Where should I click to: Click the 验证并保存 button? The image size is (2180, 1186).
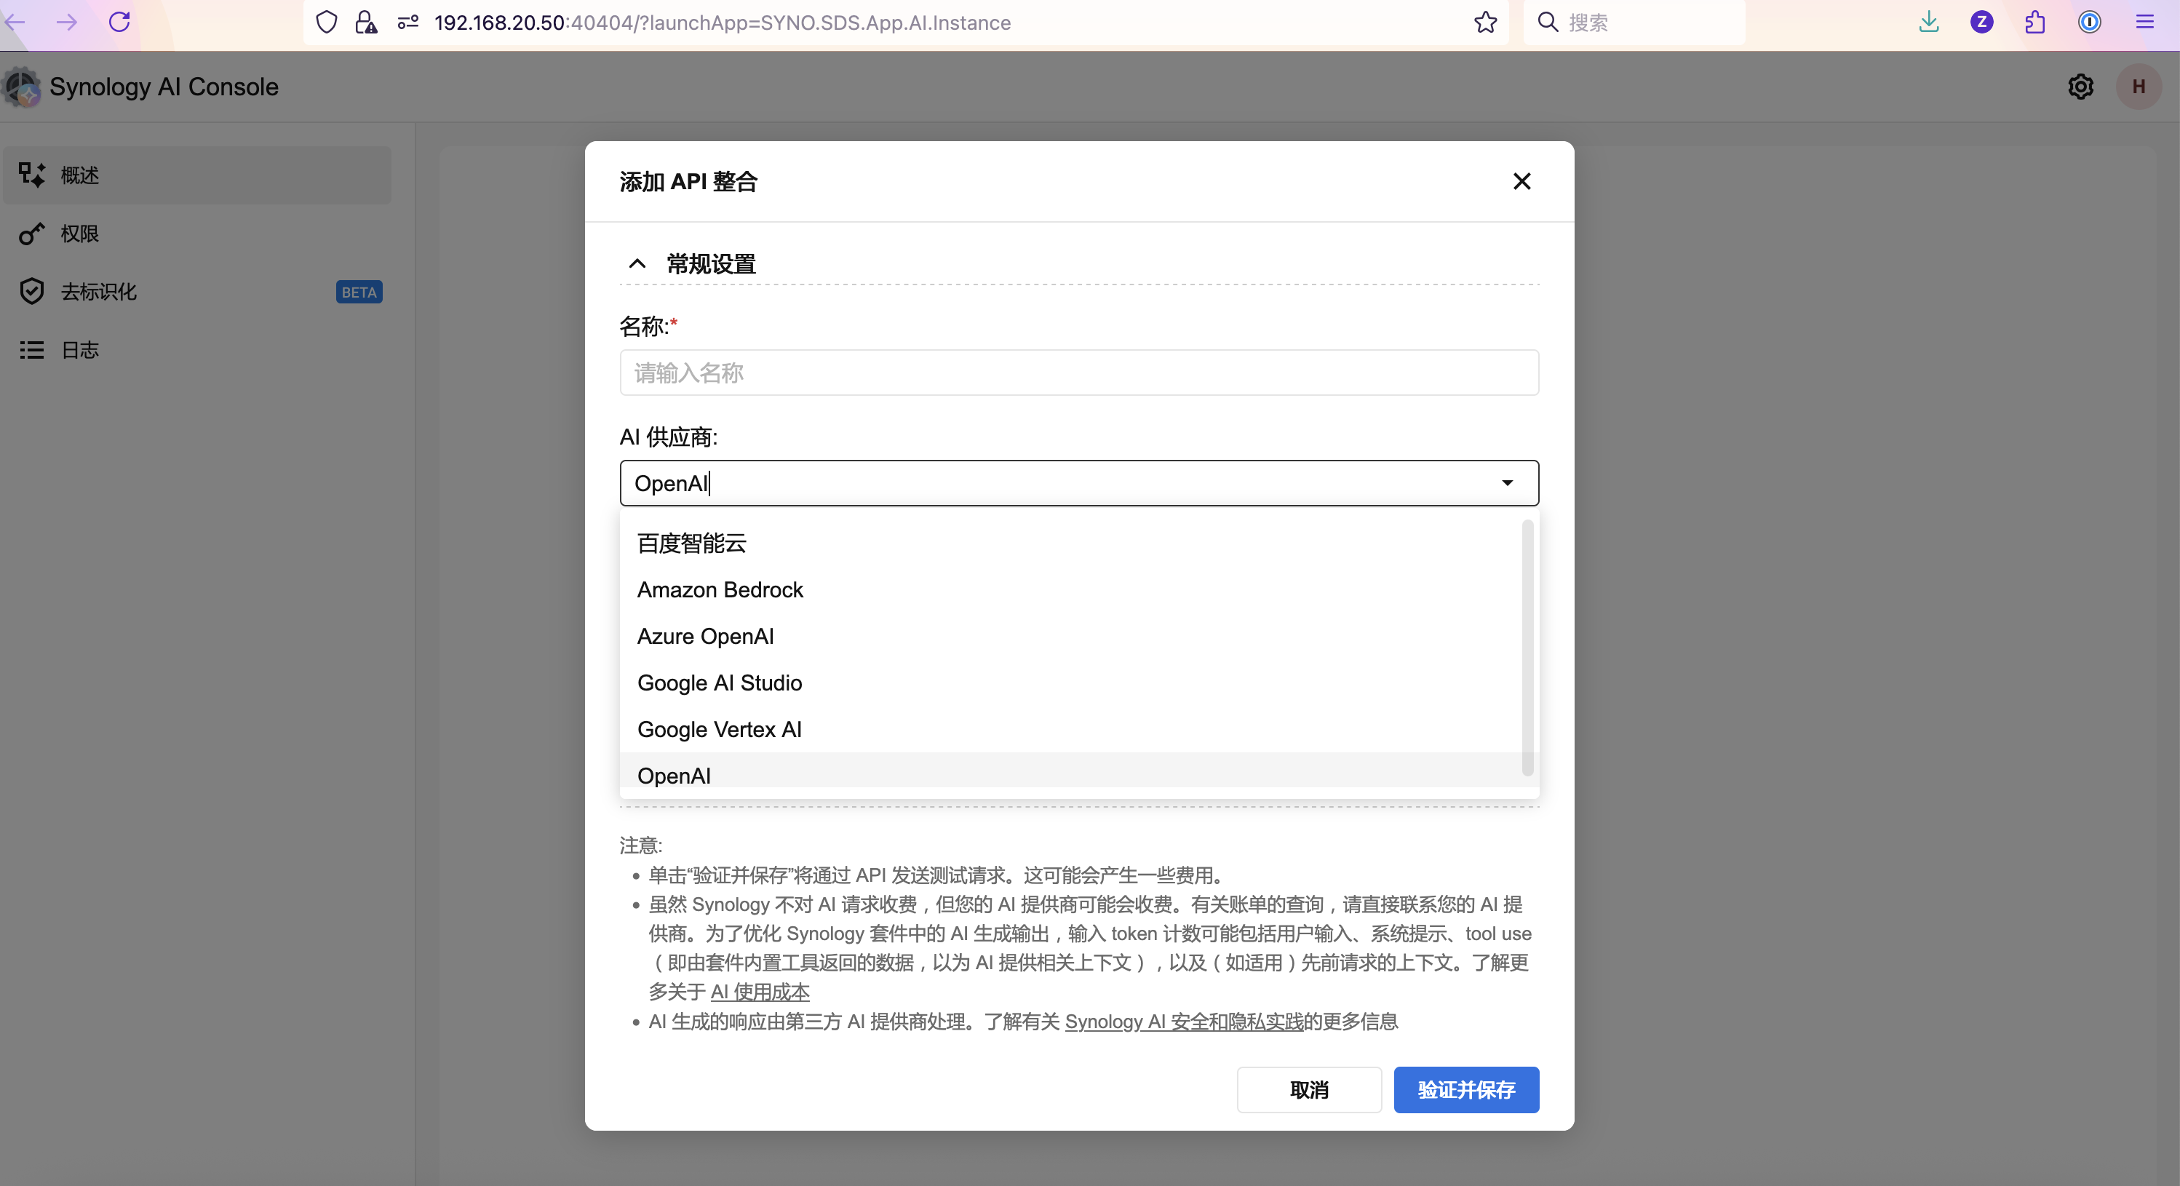[x=1465, y=1089]
